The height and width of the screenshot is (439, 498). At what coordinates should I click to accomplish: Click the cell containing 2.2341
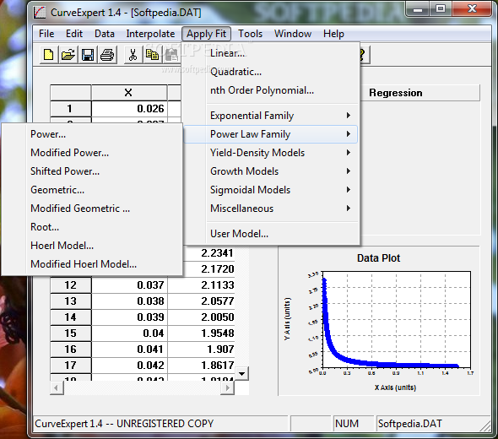pos(209,253)
